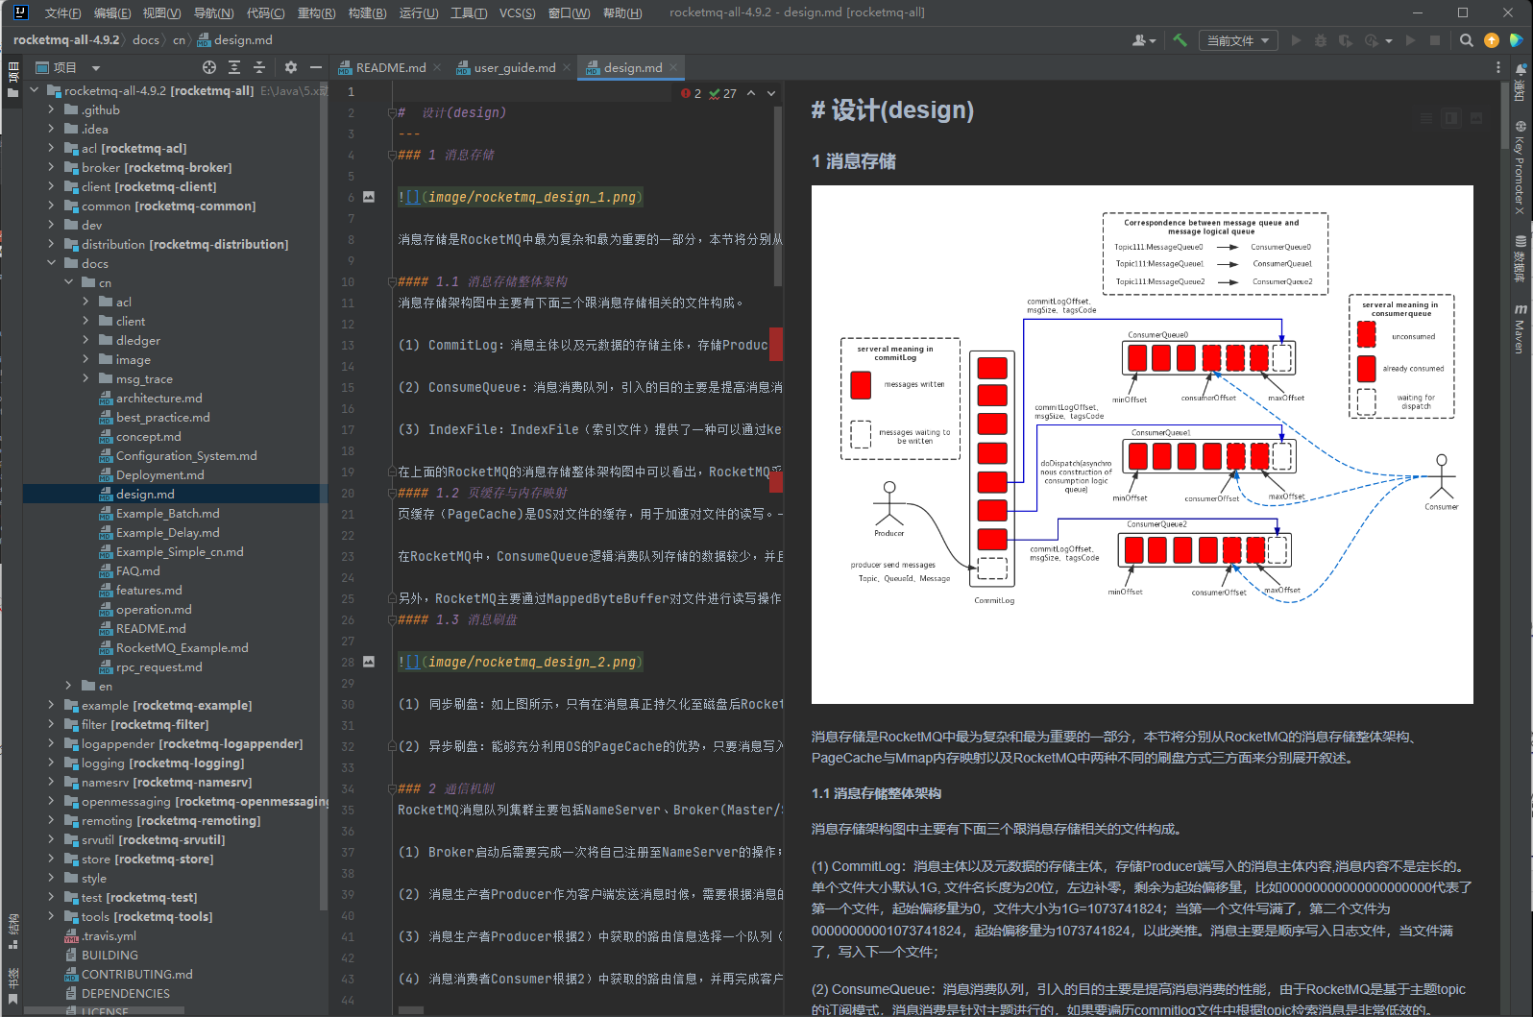1533x1017 pixels.
Task: Go to previous highlighted error up arrow
Action: pyautogui.click(x=751, y=93)
